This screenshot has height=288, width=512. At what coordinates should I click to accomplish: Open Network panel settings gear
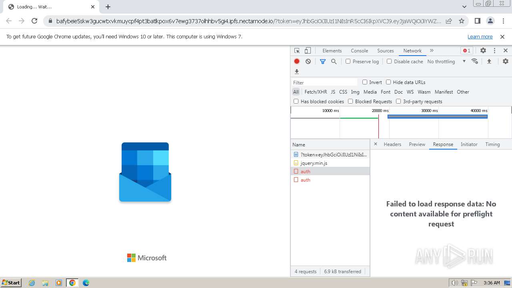coord(506,61)
